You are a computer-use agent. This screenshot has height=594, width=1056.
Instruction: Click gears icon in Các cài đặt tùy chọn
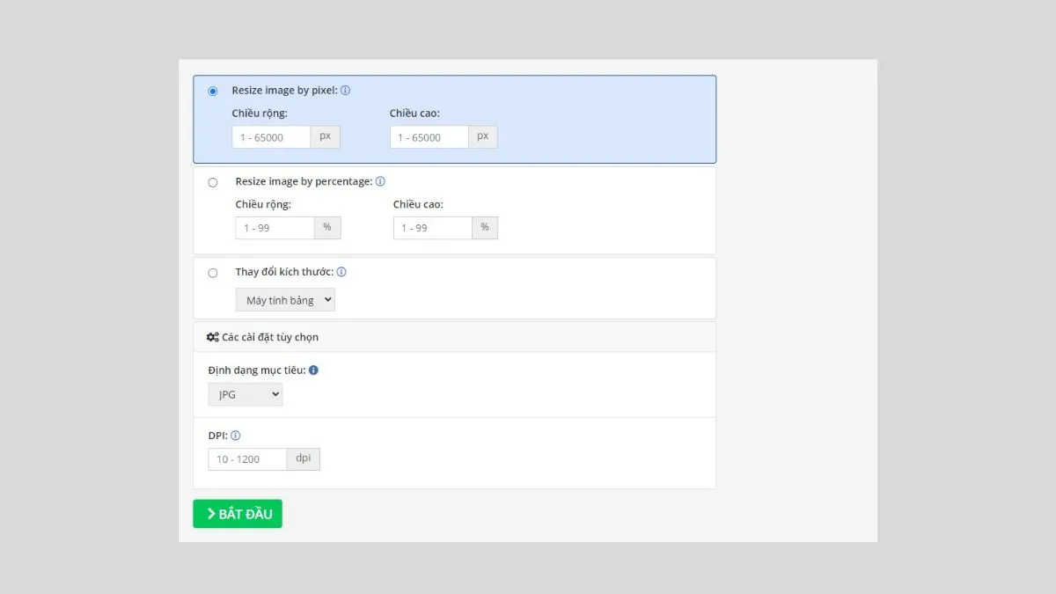click(x=212, y=337)
